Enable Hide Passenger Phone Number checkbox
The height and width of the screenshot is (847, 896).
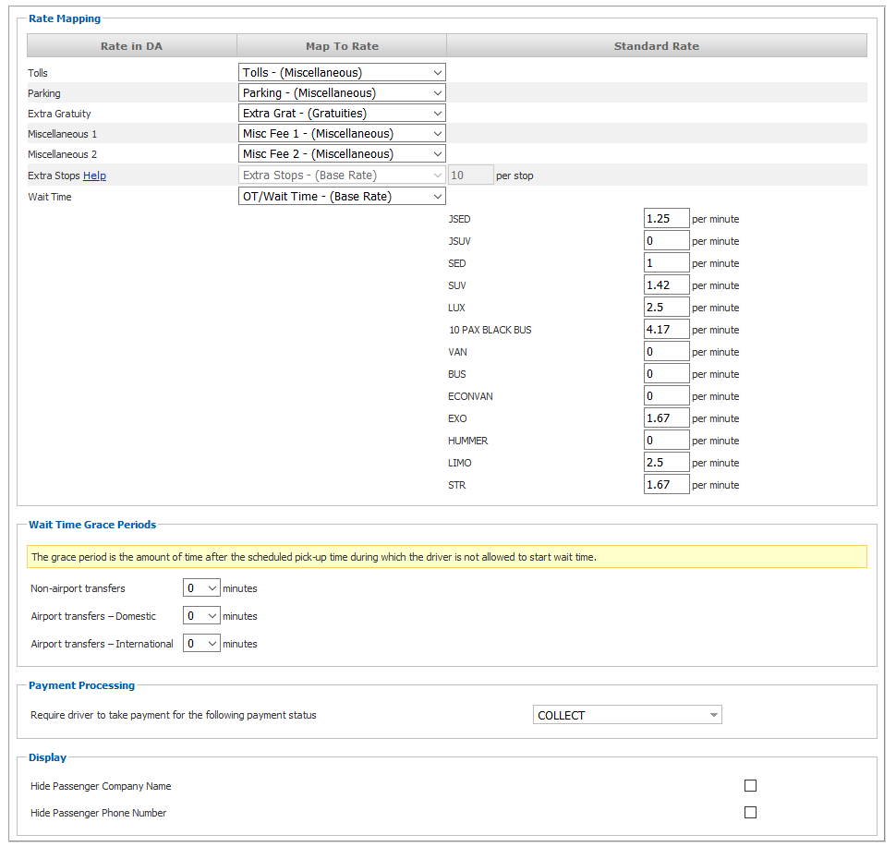tap(750, 813)
